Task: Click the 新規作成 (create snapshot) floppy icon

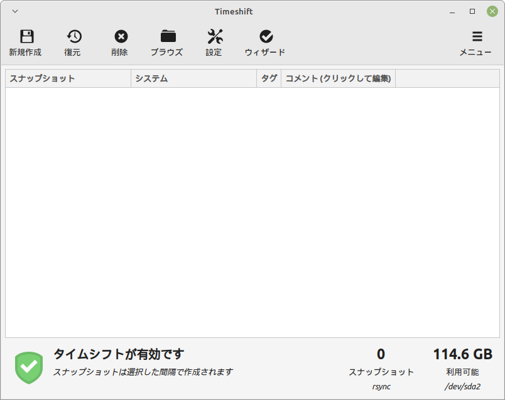Action: (26, 36)
